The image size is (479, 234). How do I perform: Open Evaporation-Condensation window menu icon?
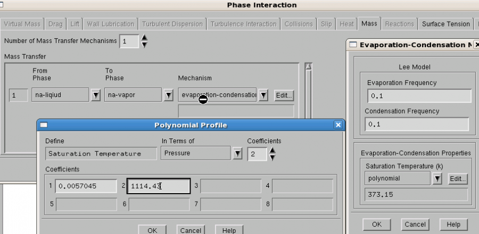tap(353, 45)
